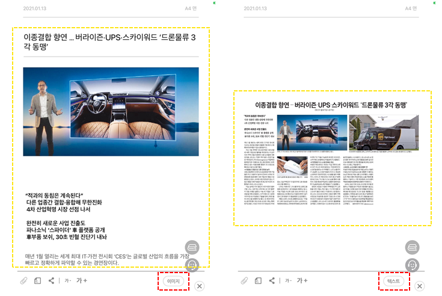Screen dimensions: 442x296
Task: Close the text-view article panel with the X
Action: [200, 286]
